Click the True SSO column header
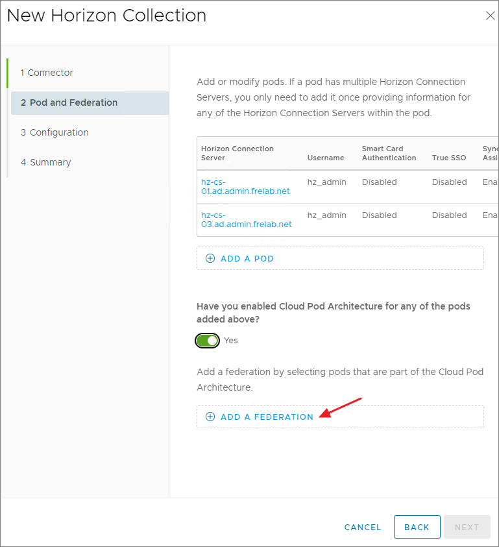Viewport: 499px width, 547px height. 449,158
